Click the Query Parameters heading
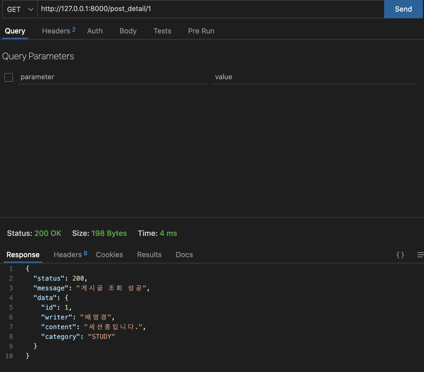The image size is (424, 372). point(38,56)
